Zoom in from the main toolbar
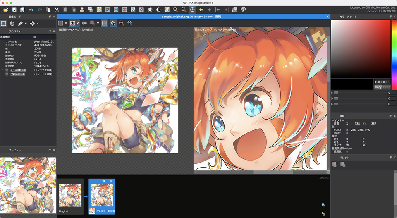 [175, 10]
